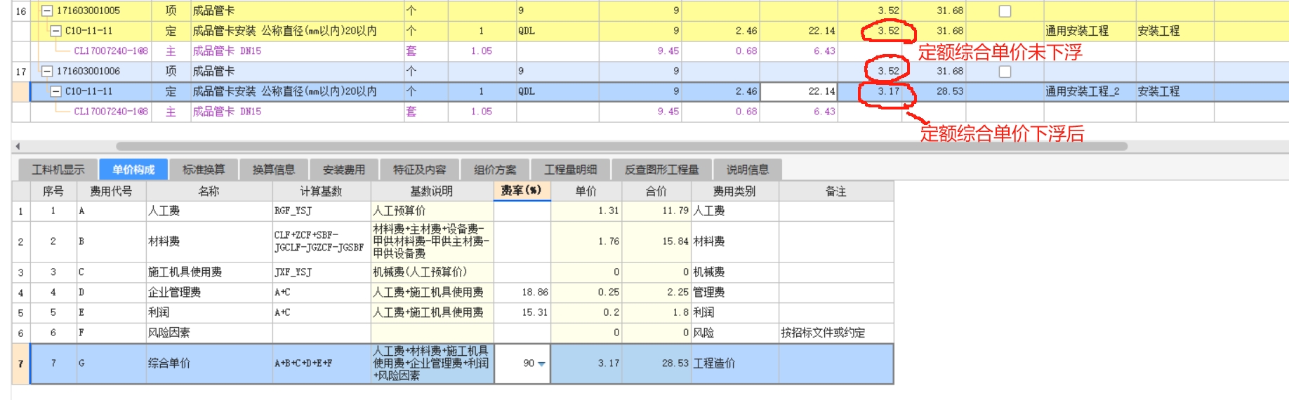This screenshot has height=400, width=1289.
Task: Click the 15.31 rate cell
Action: click(x=522, y=312)
